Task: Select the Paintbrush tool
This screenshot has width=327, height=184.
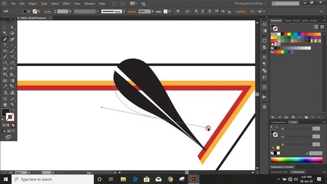Action: pyautogui.click(x=12, y=51)
